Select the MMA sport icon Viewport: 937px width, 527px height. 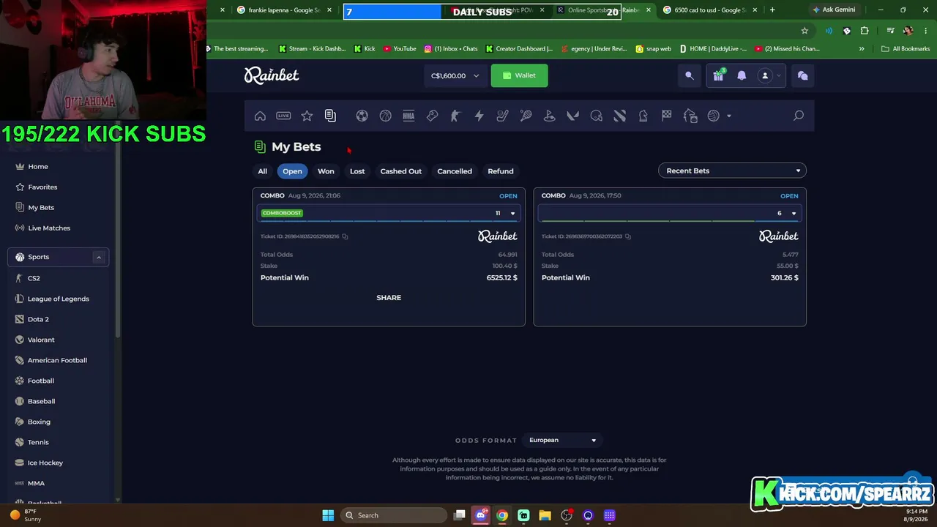(x=408, y=116)
